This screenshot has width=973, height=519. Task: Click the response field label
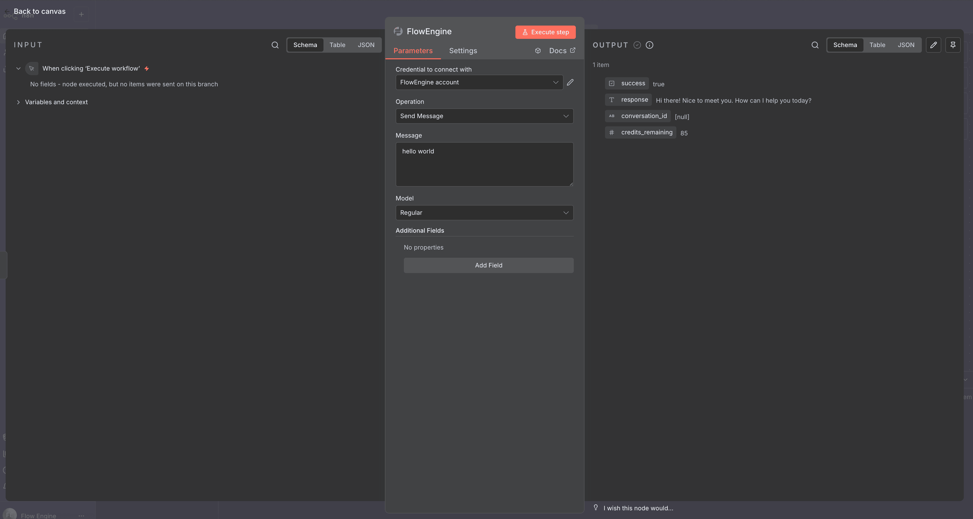(635, 100)
